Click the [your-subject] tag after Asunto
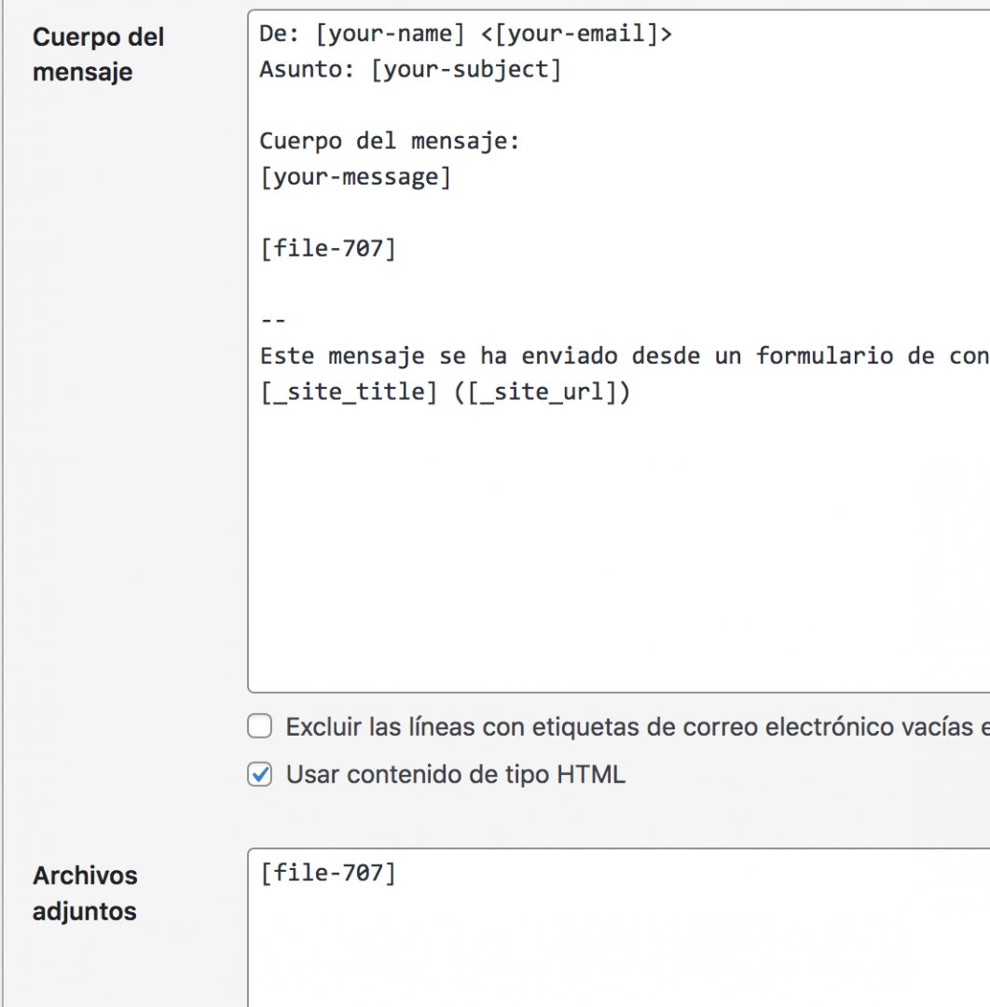 tap(466, 70)
